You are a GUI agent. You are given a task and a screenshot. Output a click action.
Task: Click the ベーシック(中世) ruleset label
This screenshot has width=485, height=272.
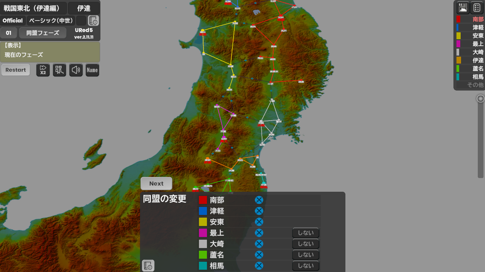(x=51, y=21)
